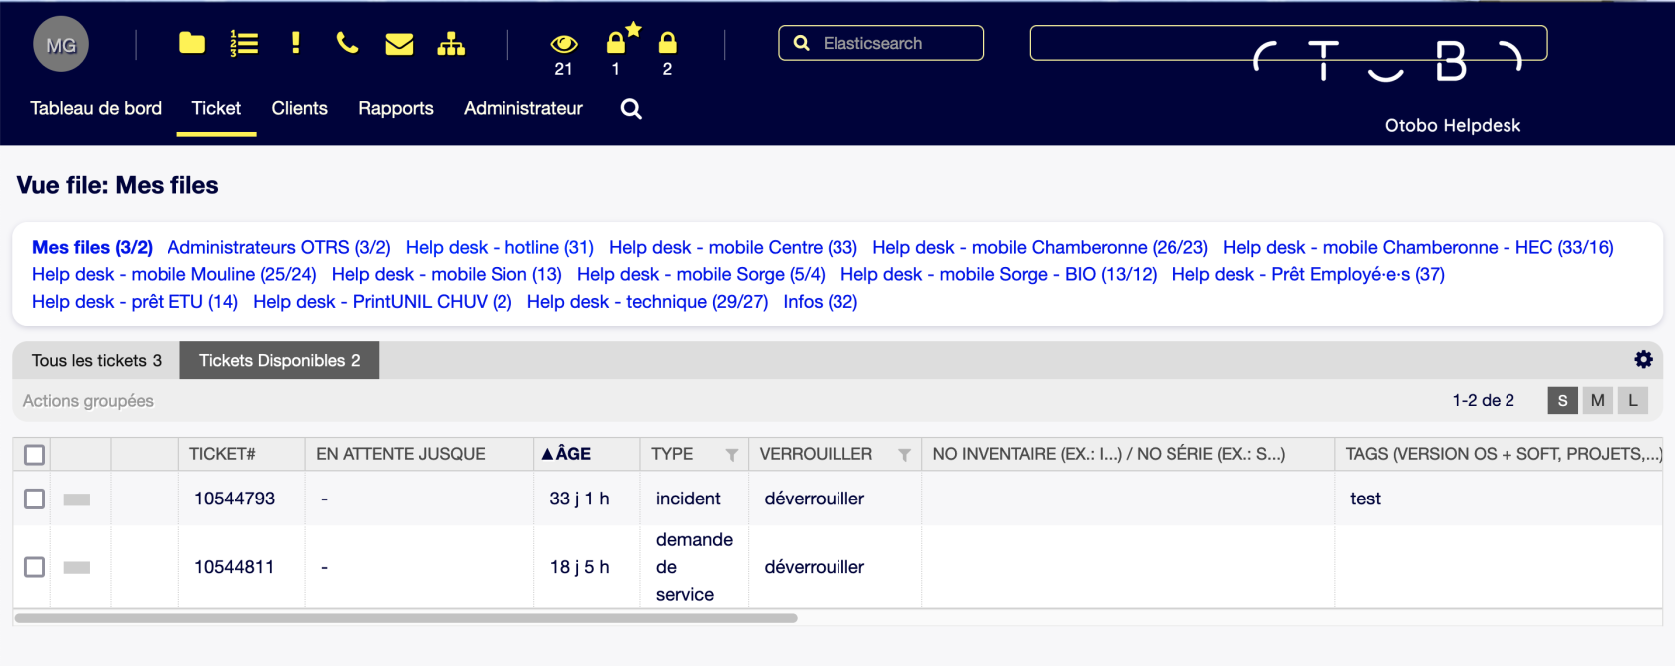1675x666 pixels.
Task: Open the Rapports menu
Action: click(395, 108)
